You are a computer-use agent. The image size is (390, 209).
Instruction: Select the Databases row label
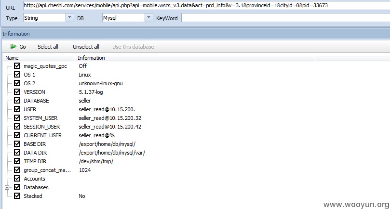36,187
